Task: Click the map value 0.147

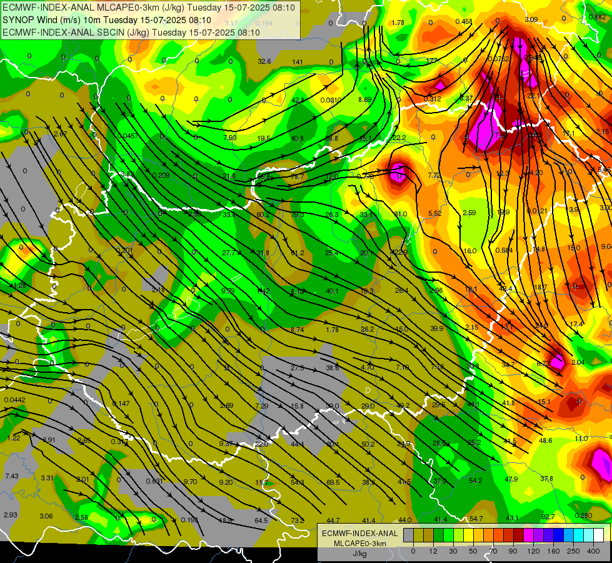Action: [x=121, y=403]
